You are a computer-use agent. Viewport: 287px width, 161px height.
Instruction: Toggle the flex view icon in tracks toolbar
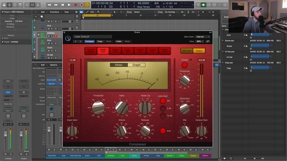[92, 12]
